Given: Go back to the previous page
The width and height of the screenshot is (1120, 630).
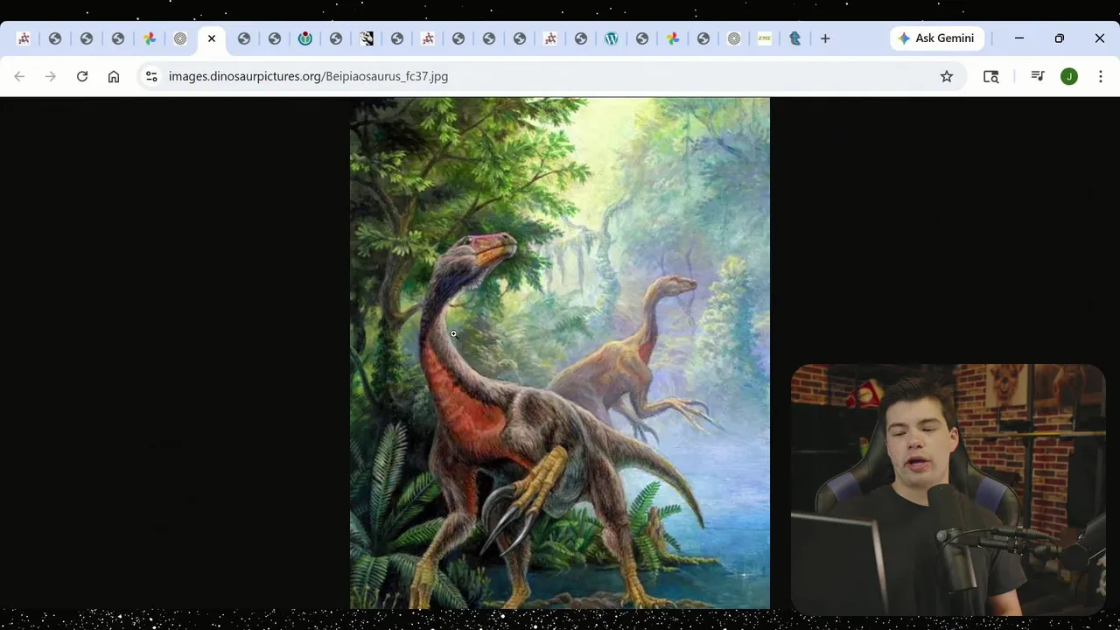Looking at the screenshot, I should (19, 76).
